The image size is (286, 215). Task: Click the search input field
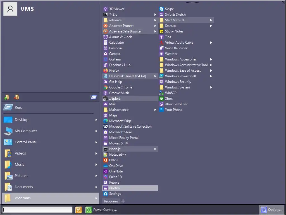click(x=37, y=210)
